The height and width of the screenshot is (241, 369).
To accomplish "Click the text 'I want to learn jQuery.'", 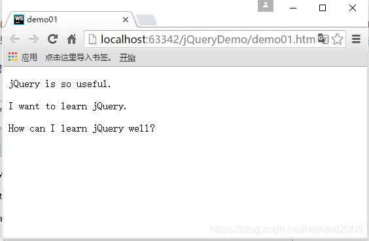I will (67, 106).
